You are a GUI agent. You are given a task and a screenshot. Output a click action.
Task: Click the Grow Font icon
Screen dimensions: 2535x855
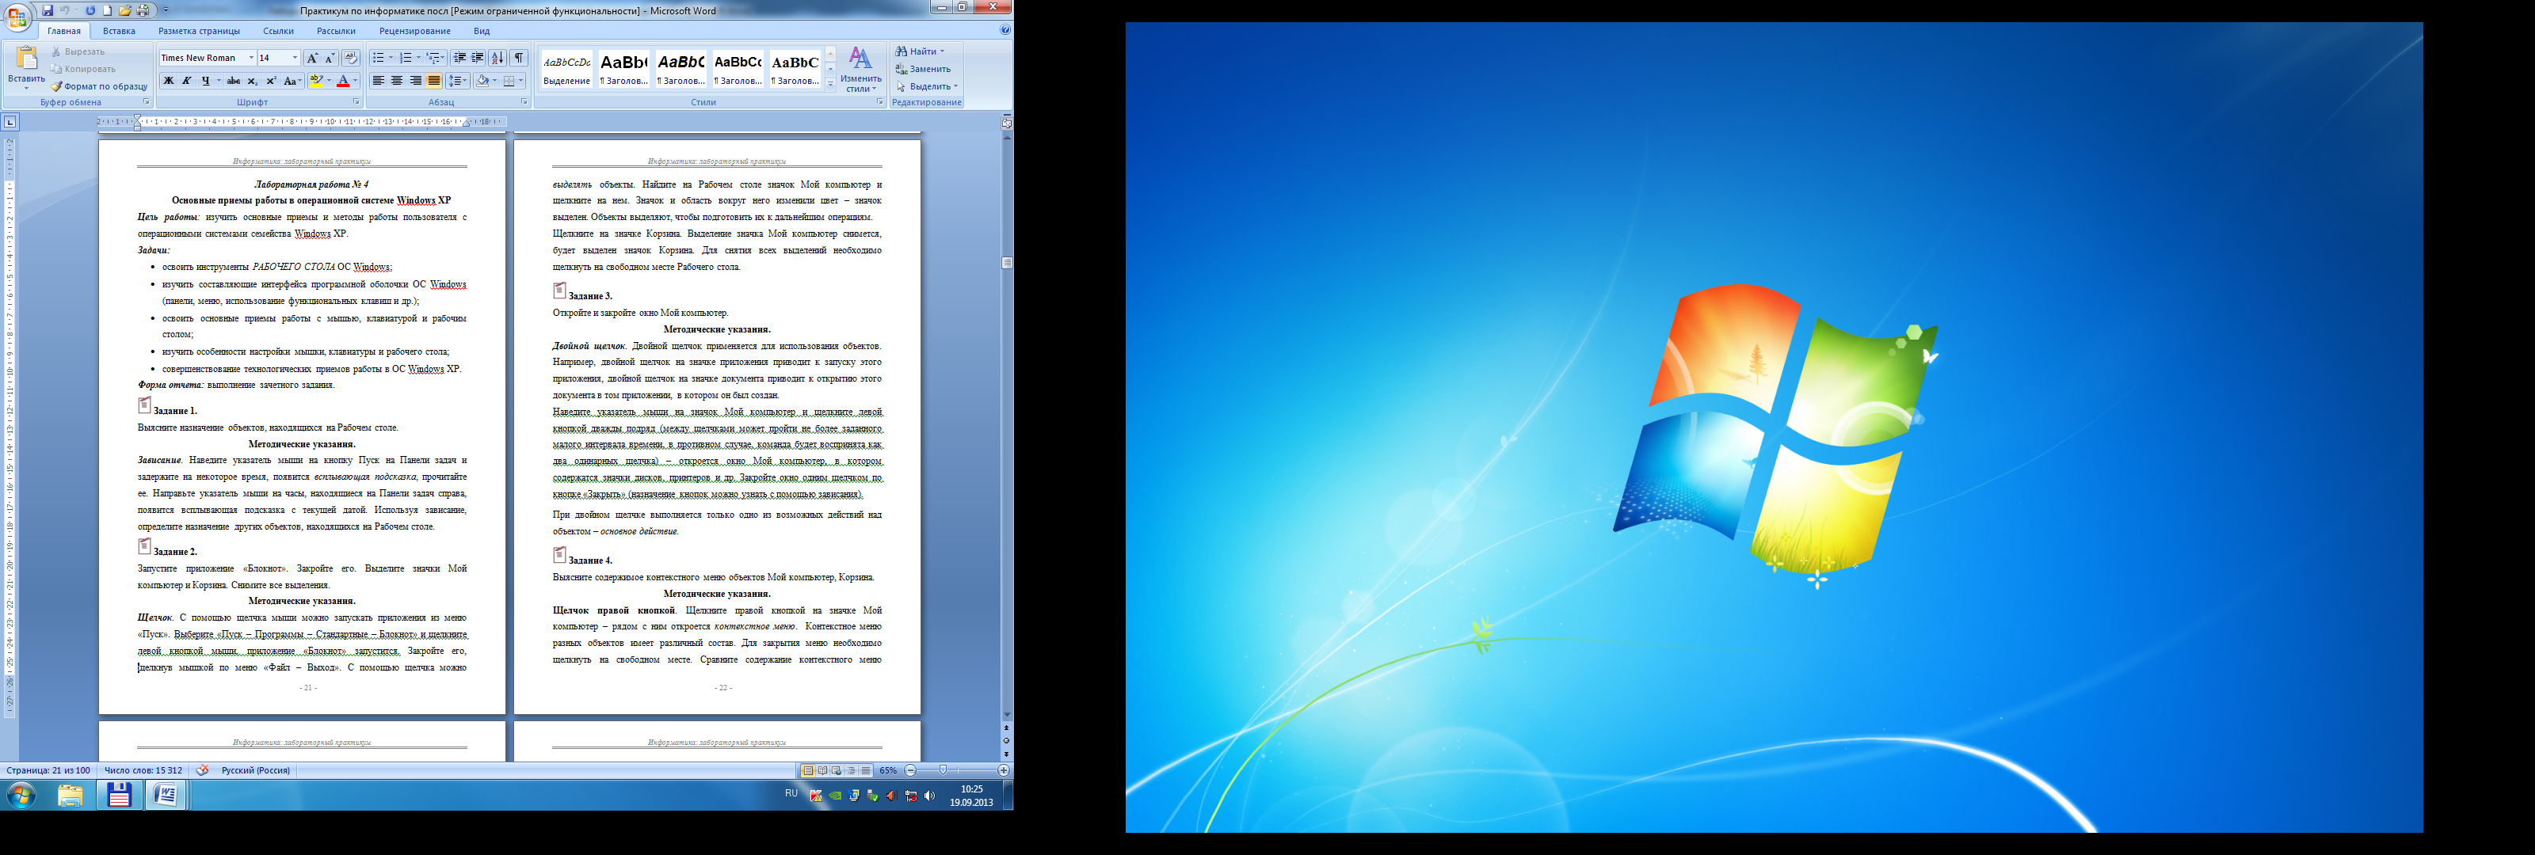[312, 58]
